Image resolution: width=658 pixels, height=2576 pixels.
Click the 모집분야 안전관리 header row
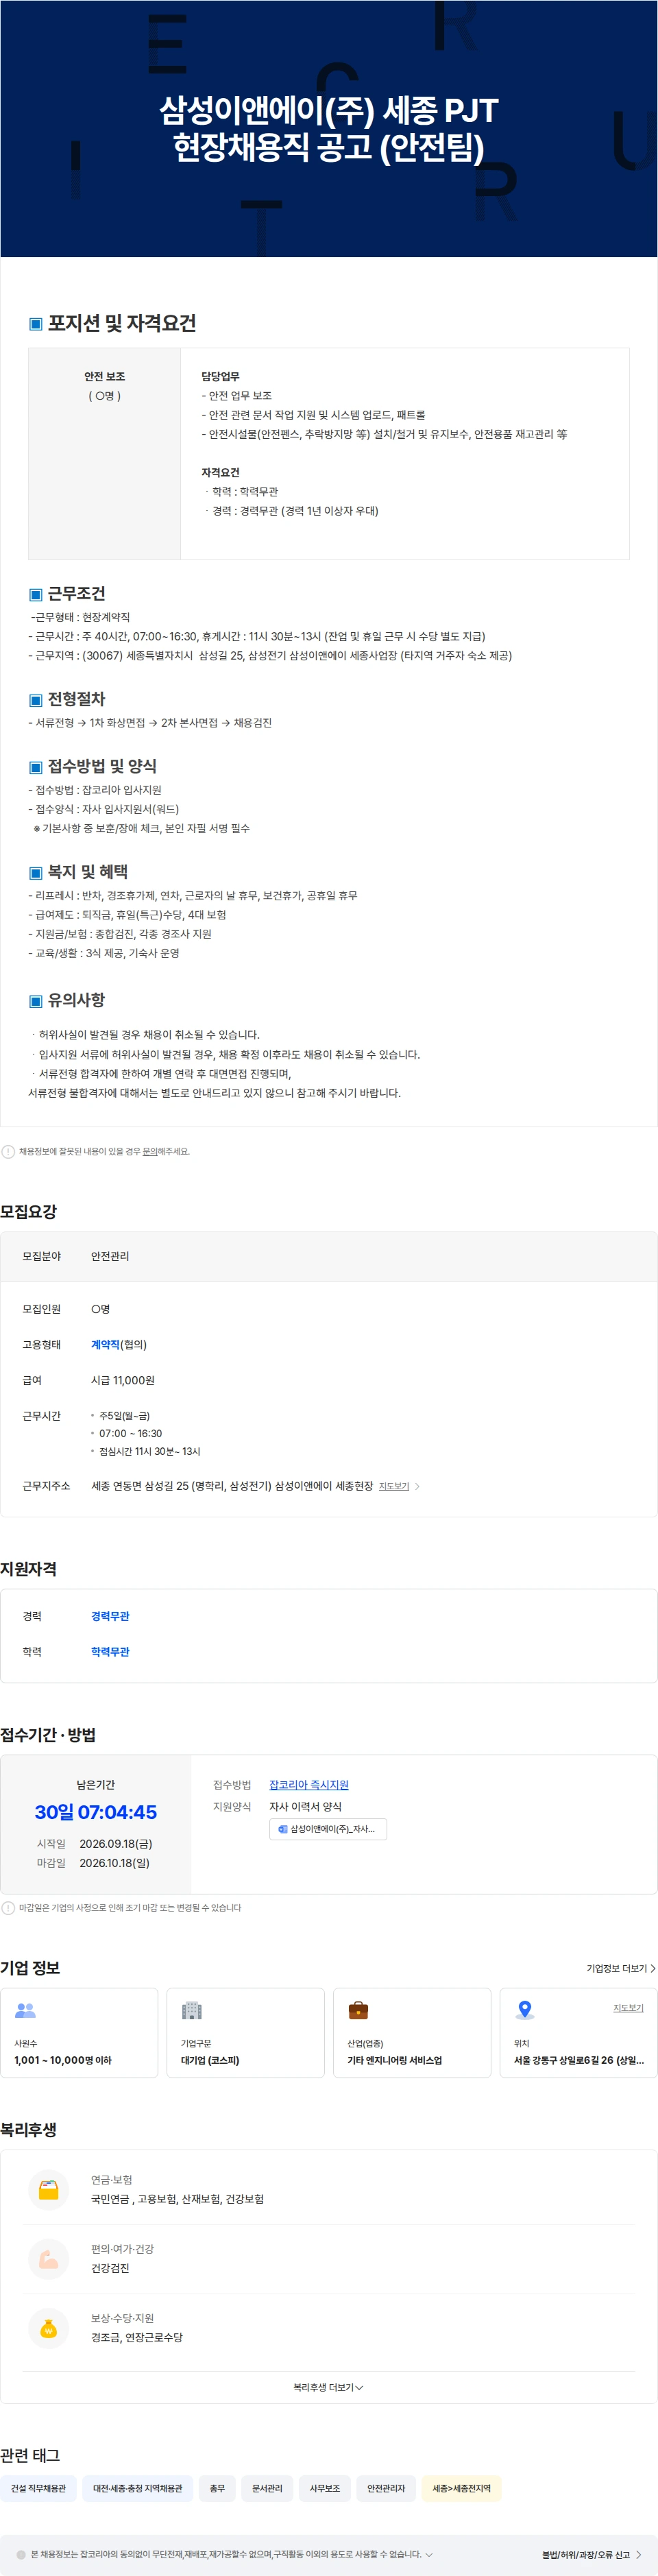click(329, 1256)
